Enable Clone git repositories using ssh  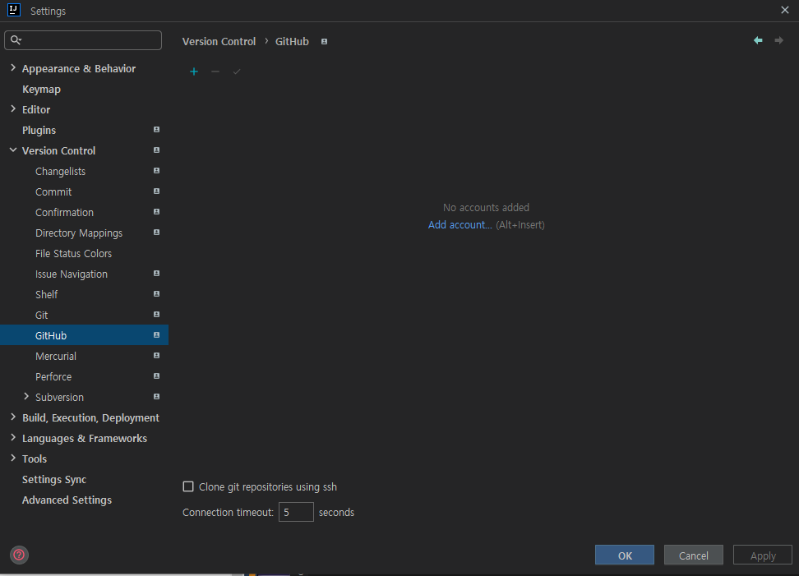point(188,486)
